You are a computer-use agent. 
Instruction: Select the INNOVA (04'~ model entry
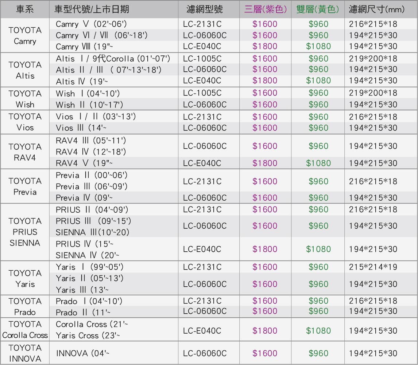82,353
